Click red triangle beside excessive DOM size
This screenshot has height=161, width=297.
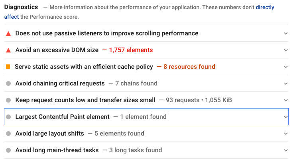pyautogui.click(x=8, y=50)
